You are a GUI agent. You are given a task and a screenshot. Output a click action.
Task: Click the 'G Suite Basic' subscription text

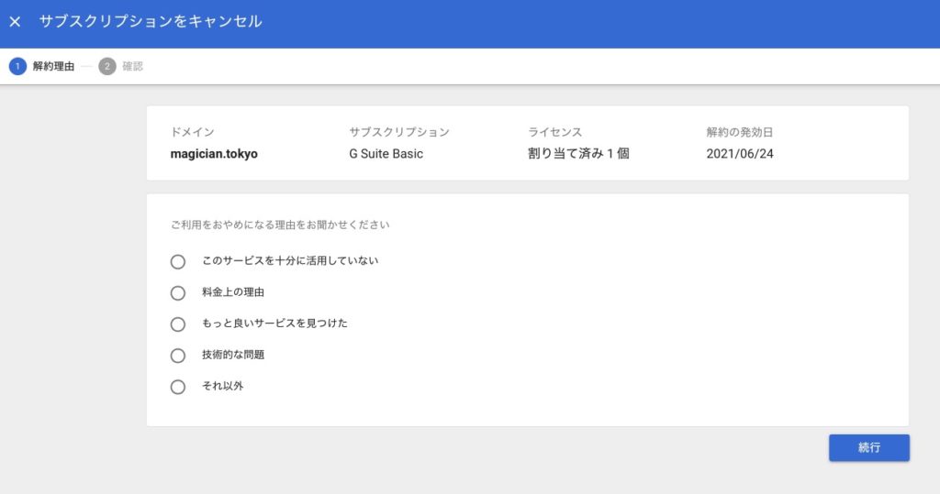tap(386, 154)
